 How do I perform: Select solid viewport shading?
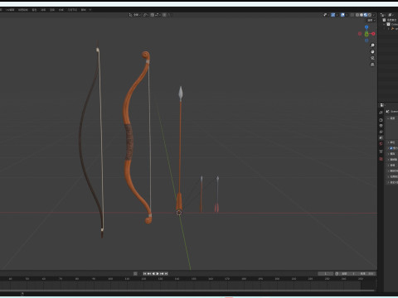pos(362,15)
